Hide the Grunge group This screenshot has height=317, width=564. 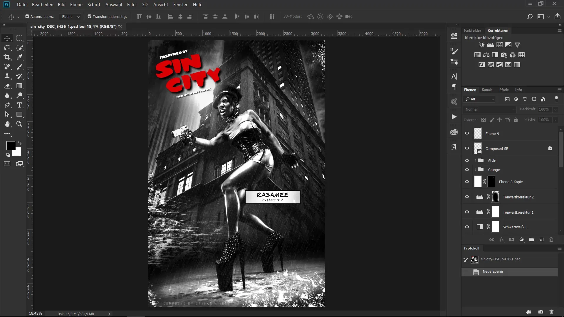click(x=467, y=170)
